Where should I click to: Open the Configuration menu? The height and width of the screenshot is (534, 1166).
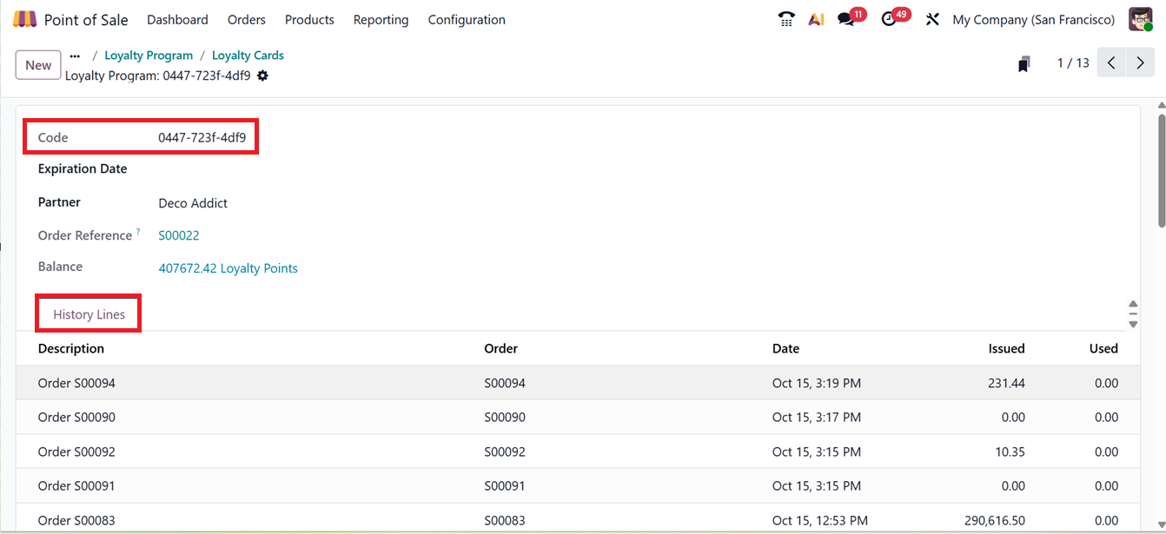(467, 19)
